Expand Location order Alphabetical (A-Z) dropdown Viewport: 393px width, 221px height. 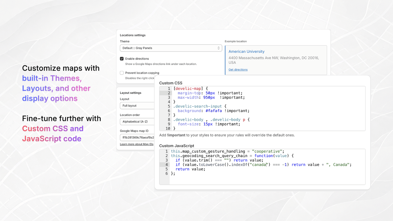click(x=137, y=122)
